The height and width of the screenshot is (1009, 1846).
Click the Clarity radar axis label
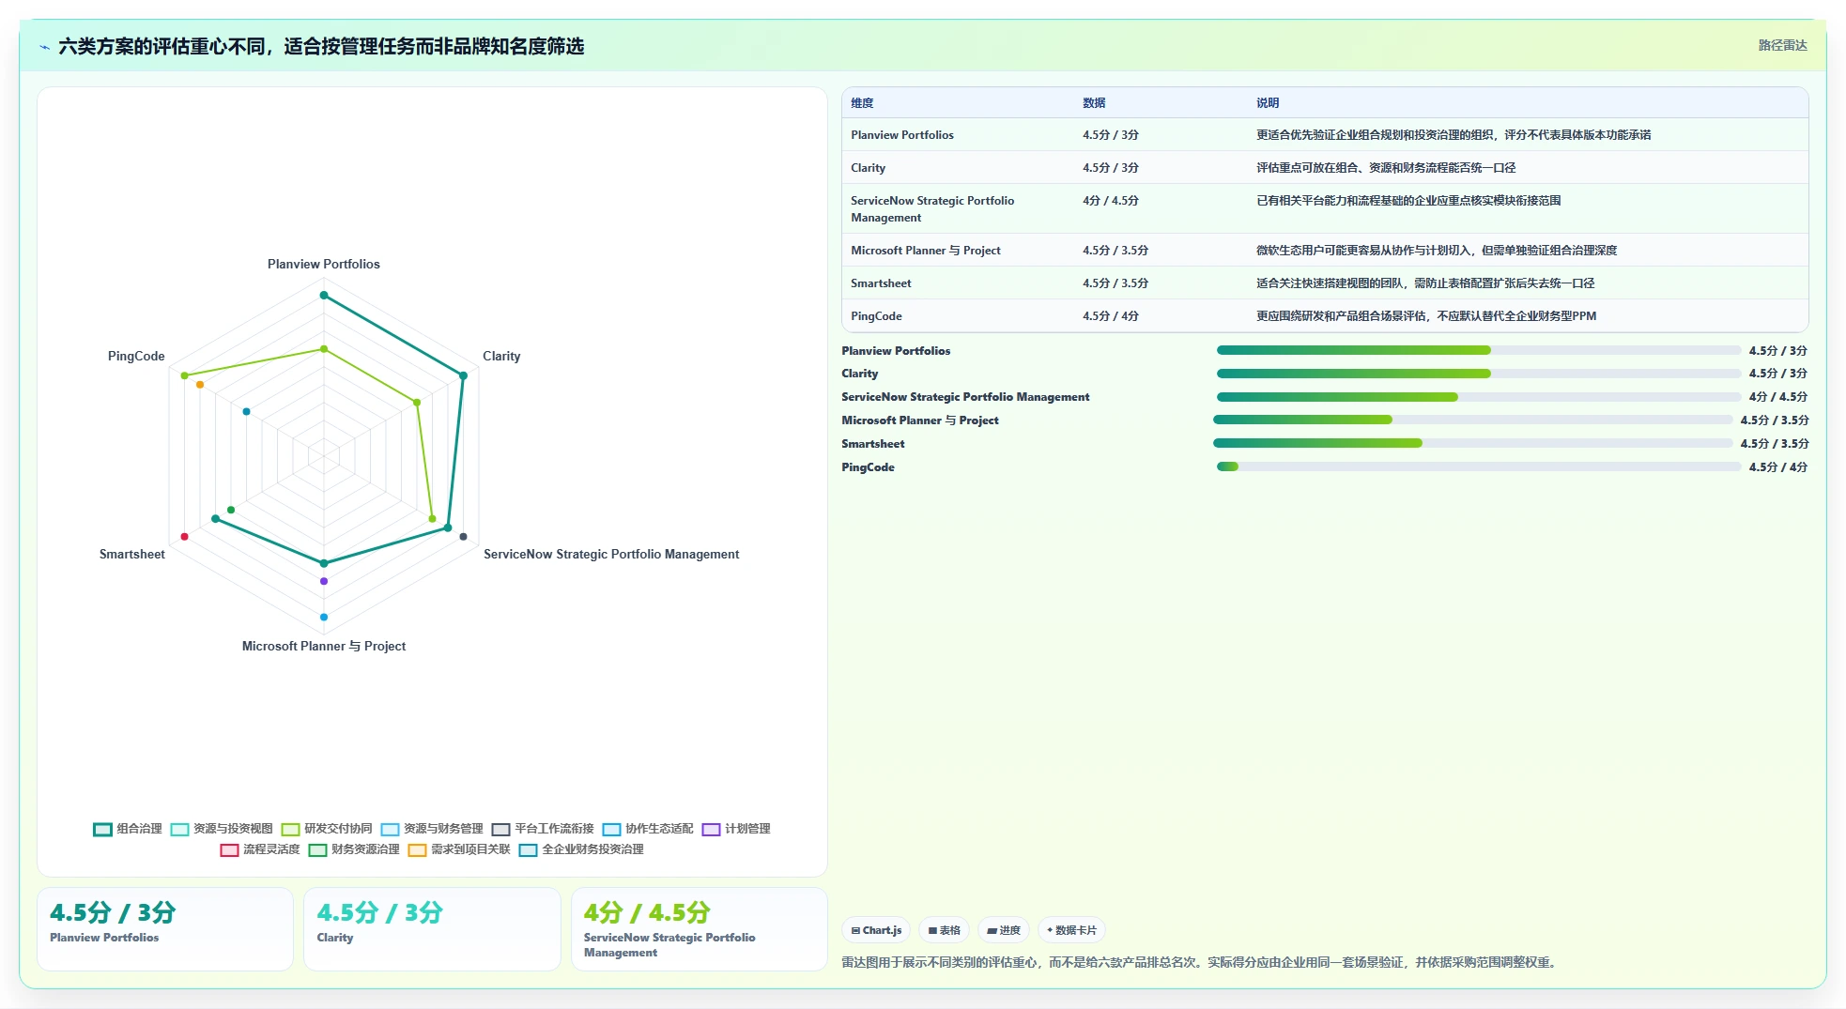(501, 357)
